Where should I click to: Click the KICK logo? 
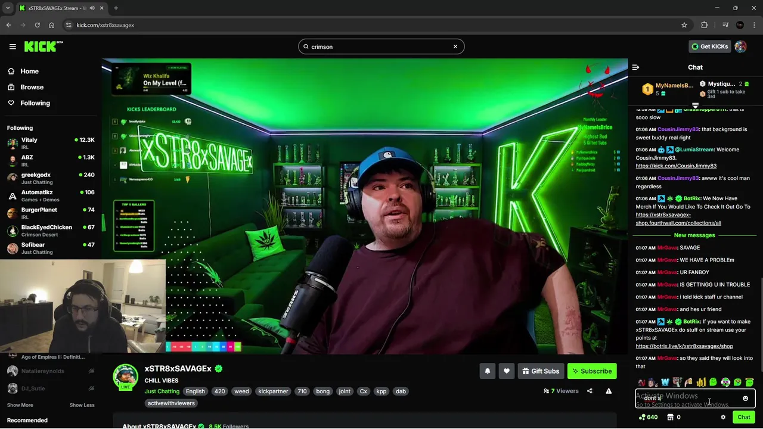(43, 46)
